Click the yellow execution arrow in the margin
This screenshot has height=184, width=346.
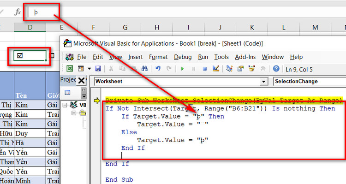97,101
